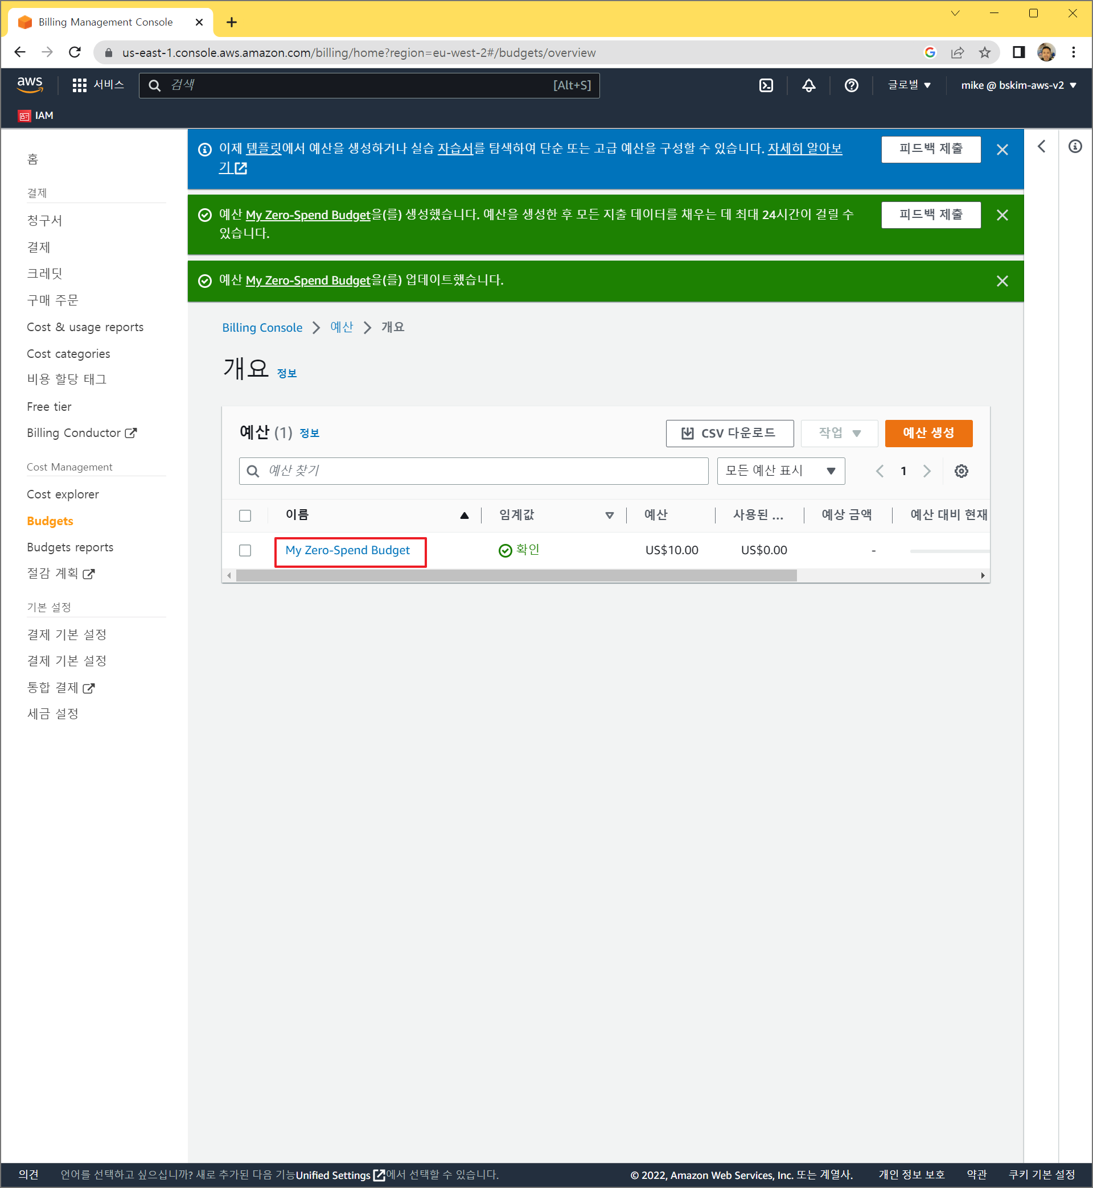Viewport: 1093px width, 1188px height.
Task: Open 절감 계획 external link
Action: [60, 574]
